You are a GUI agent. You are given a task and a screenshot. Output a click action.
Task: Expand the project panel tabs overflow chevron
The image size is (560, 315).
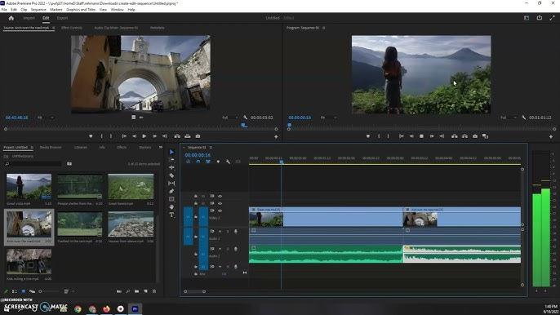160,147
